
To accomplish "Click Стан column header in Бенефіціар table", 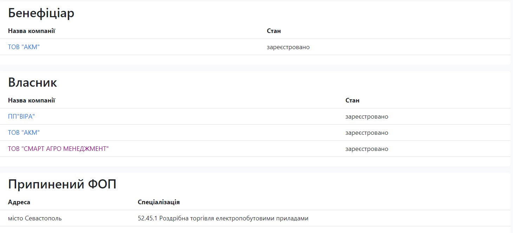I will click(274, 31).
